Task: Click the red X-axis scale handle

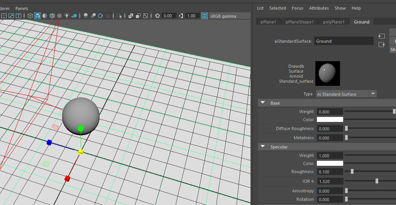Action: pos(67,178)
